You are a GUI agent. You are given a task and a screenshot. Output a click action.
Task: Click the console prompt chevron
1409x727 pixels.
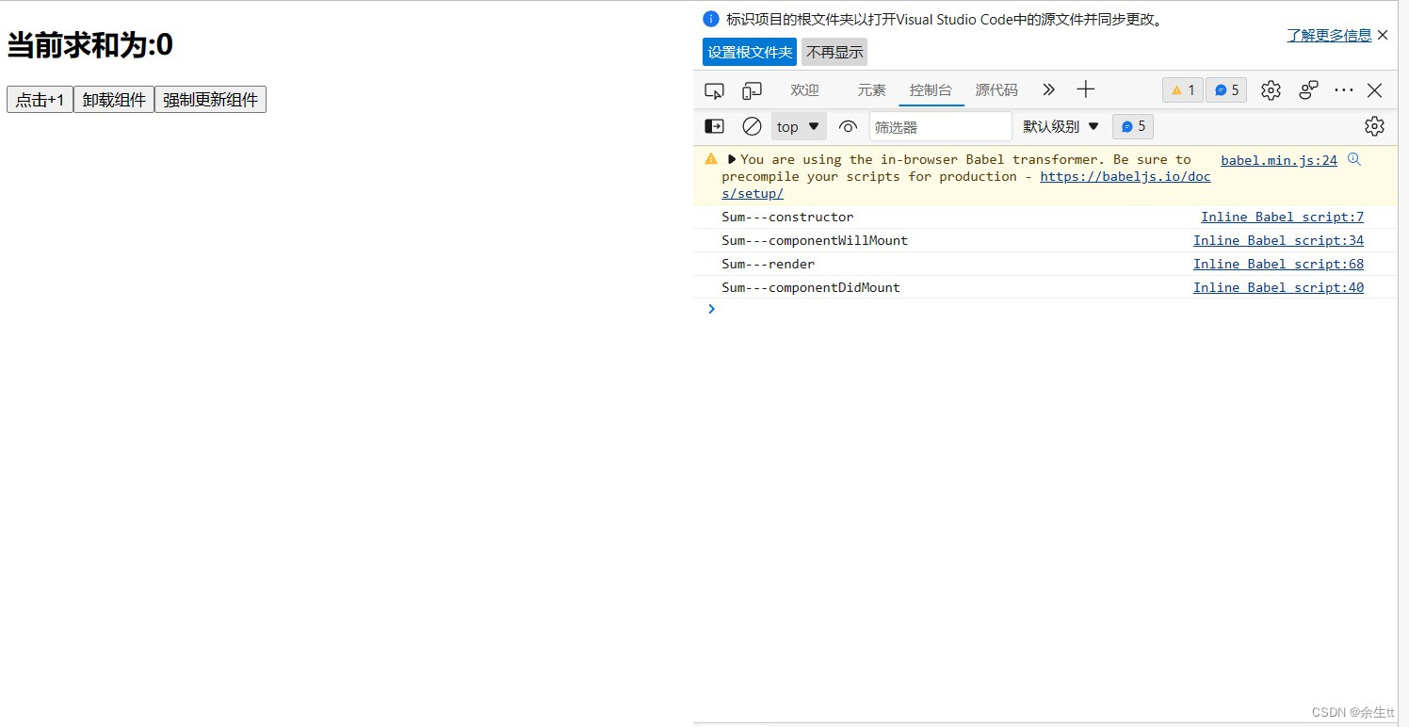click(x=711, y=309)
